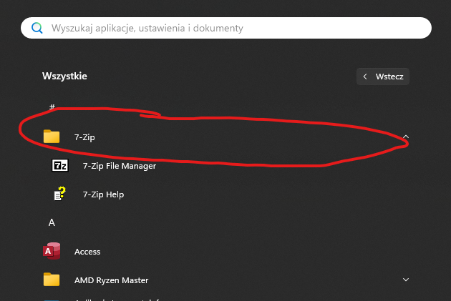
Task: Click the search magnifier icon
Action: click(x=37, y=28)
